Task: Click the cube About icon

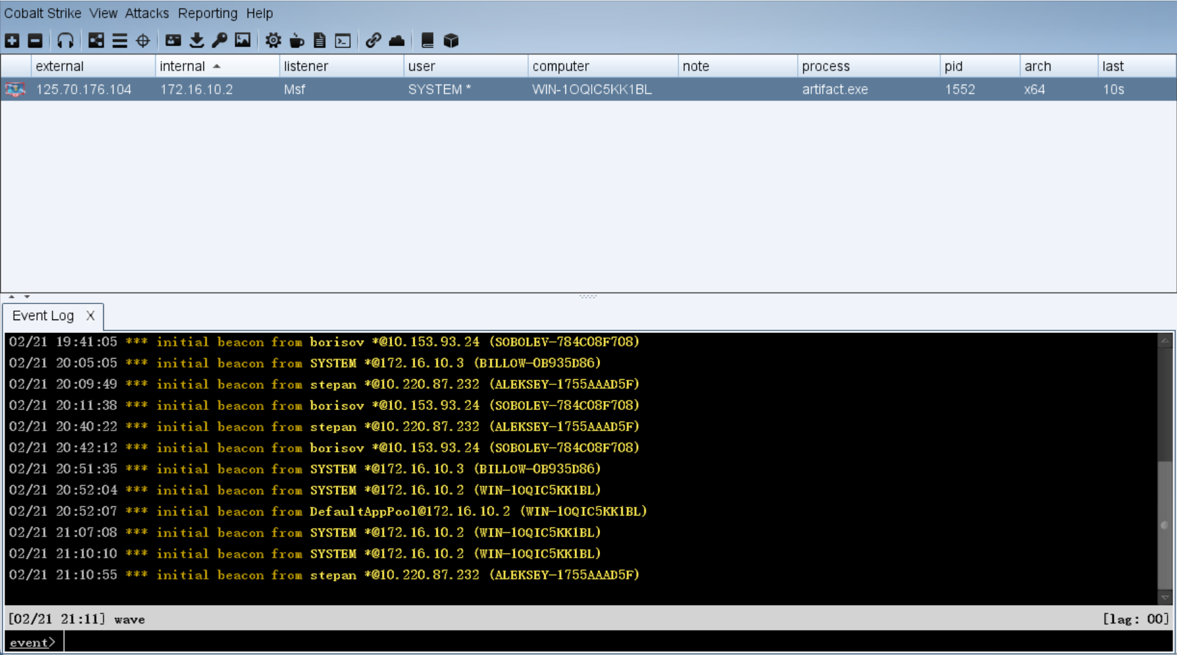Action: (x=451, y=41)
